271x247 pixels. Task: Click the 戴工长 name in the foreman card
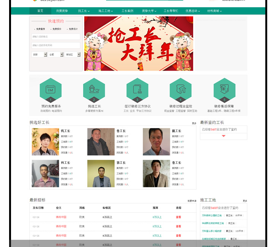point(176,131)
